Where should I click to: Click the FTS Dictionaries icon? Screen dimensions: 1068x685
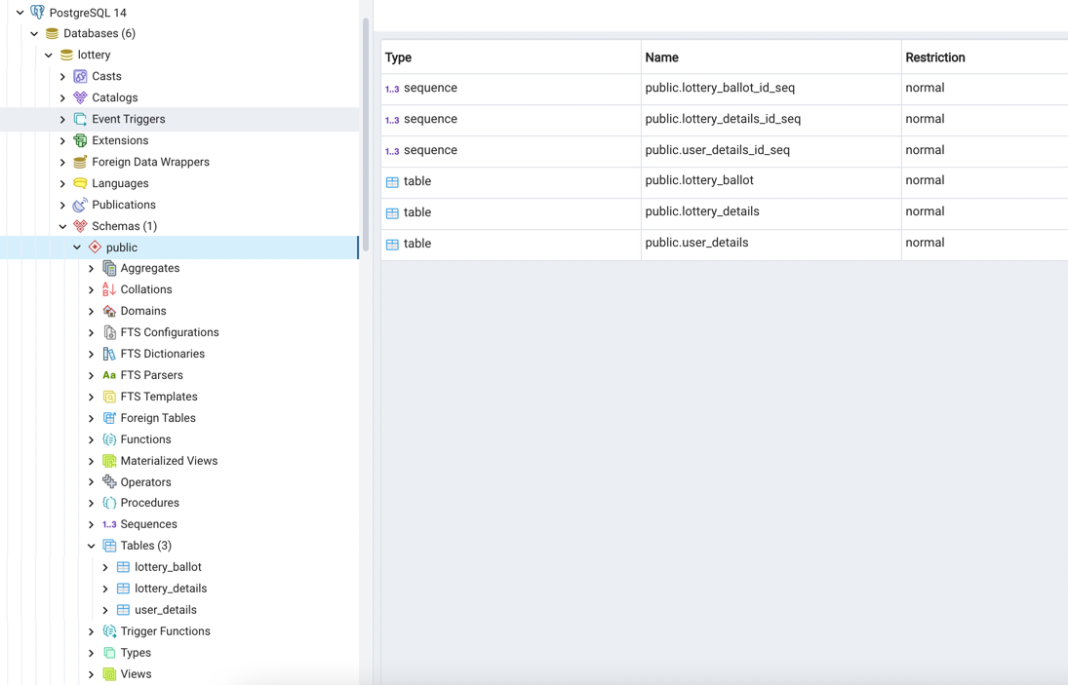(109, 354)
